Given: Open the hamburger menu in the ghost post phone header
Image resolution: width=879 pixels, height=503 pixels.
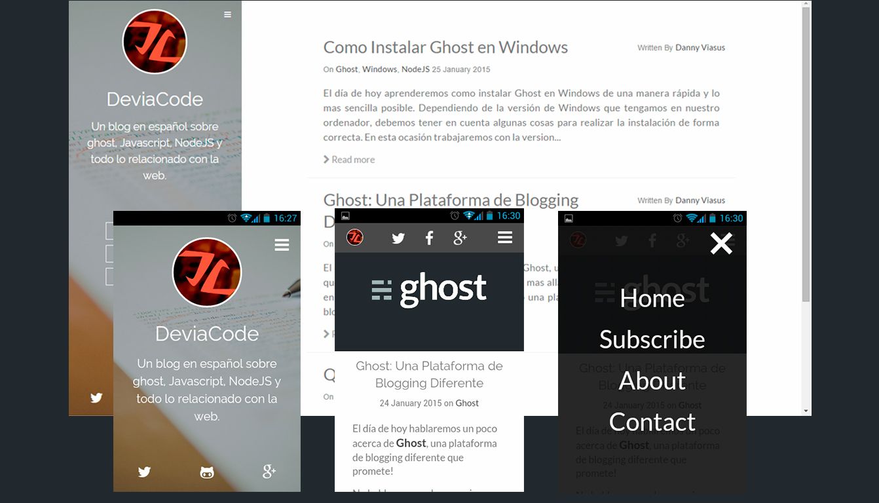Looking at the screenshot, I should (505, 238).
